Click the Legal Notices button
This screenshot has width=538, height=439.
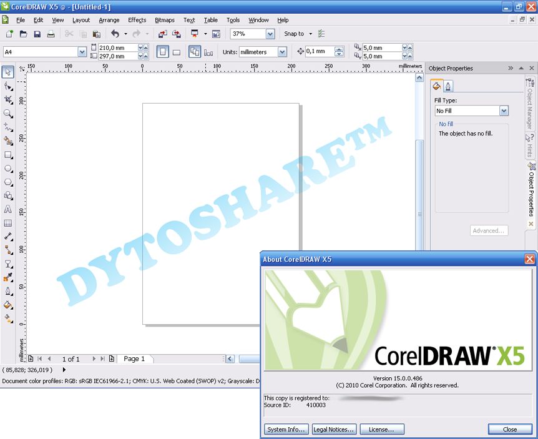tap(333, 429)
